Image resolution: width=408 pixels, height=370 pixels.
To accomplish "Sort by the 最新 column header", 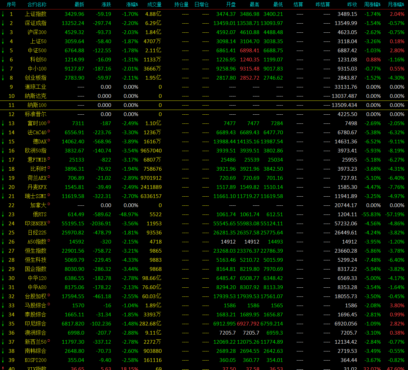I will (79, 4).
